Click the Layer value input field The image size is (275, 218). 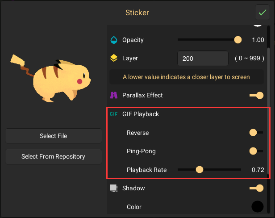pyautogui.click(x=203, y=59)
